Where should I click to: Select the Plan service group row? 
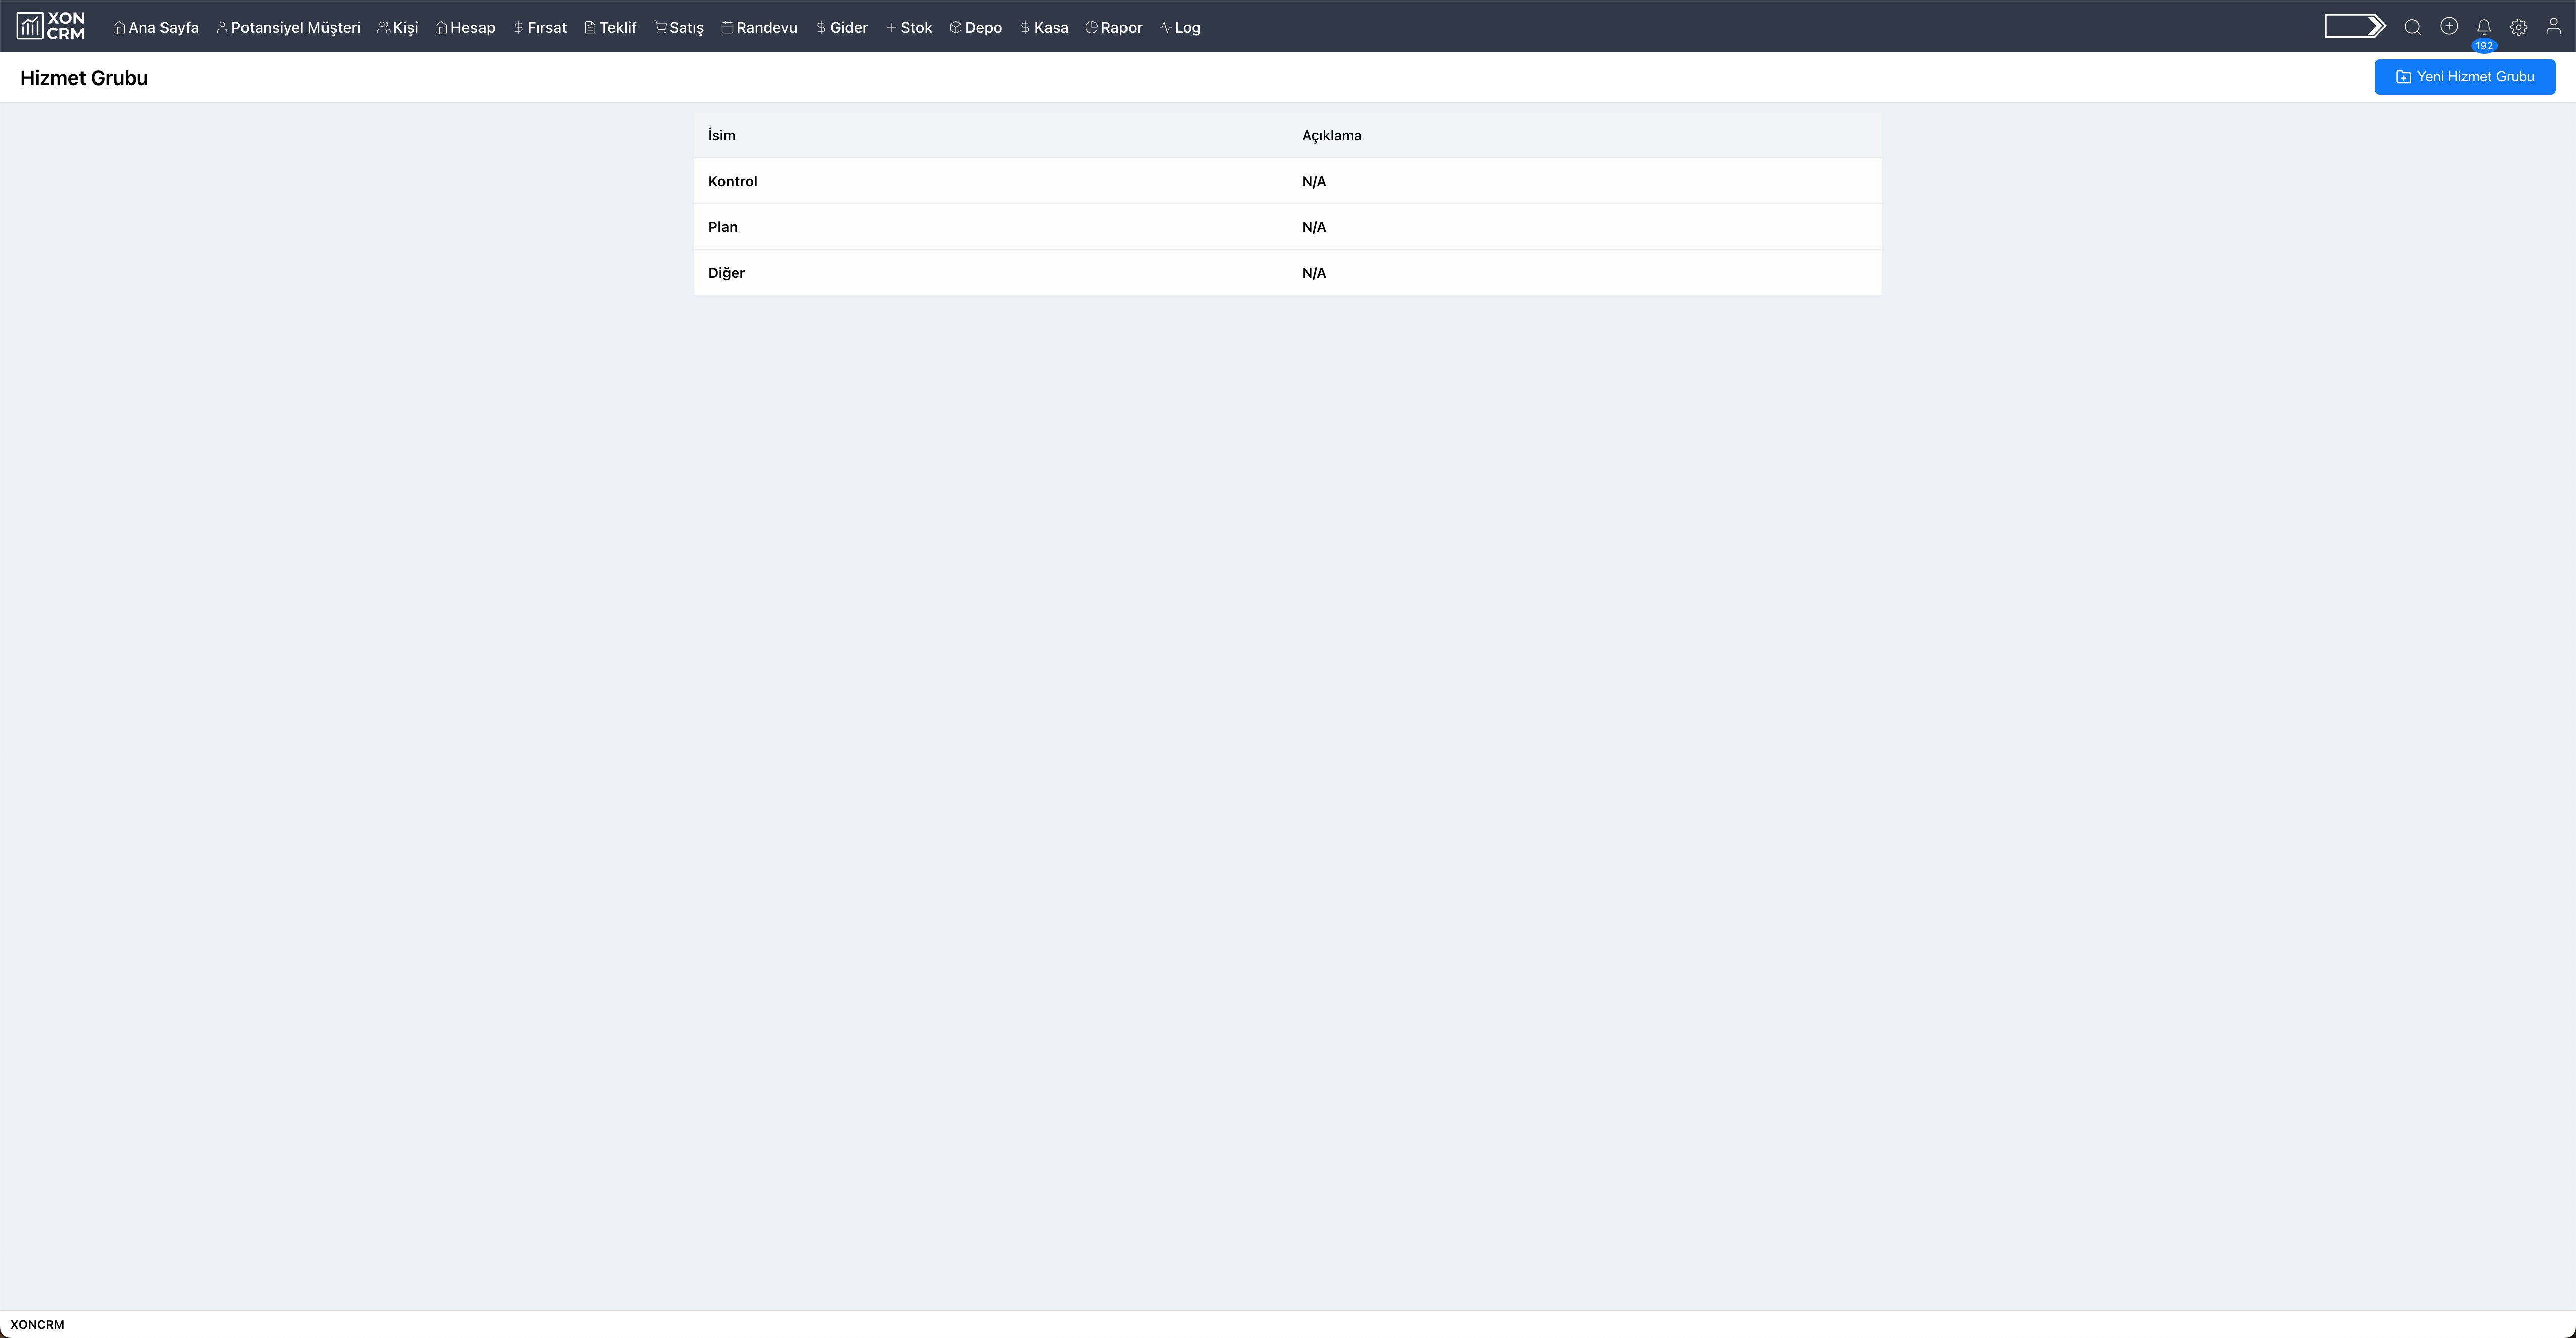pos(1287,227)
